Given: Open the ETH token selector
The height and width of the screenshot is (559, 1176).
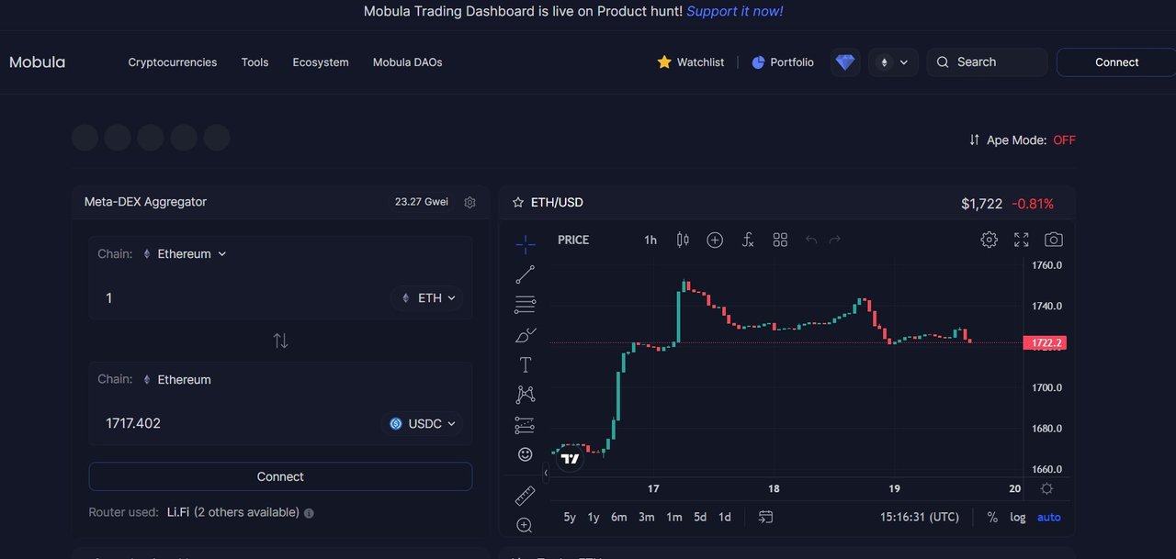Looking at the screenshot, I should [x=427, y=298].
